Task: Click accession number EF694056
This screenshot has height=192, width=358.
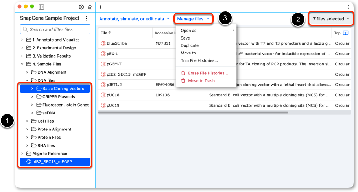Action: tap(165, 85)
